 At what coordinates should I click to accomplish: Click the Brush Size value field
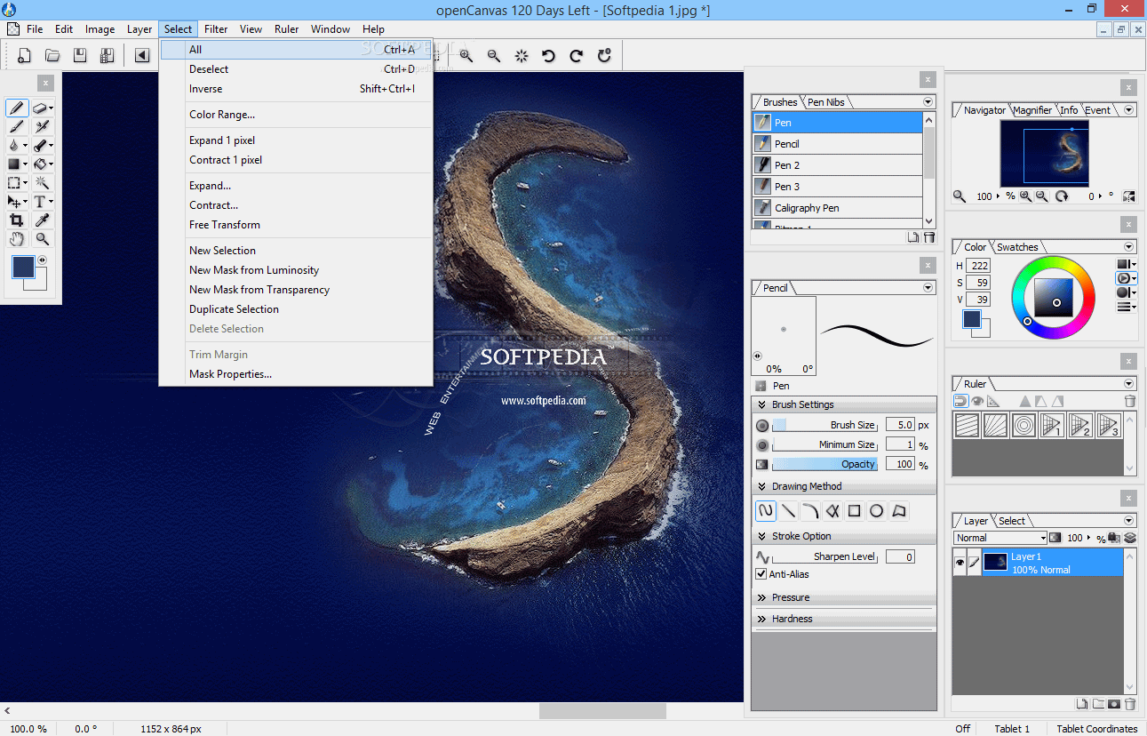900,425
